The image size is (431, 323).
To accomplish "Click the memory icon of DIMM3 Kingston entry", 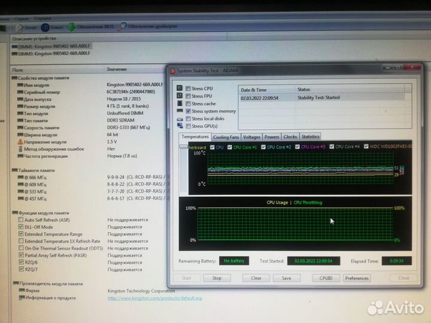I will click(15, 54).
